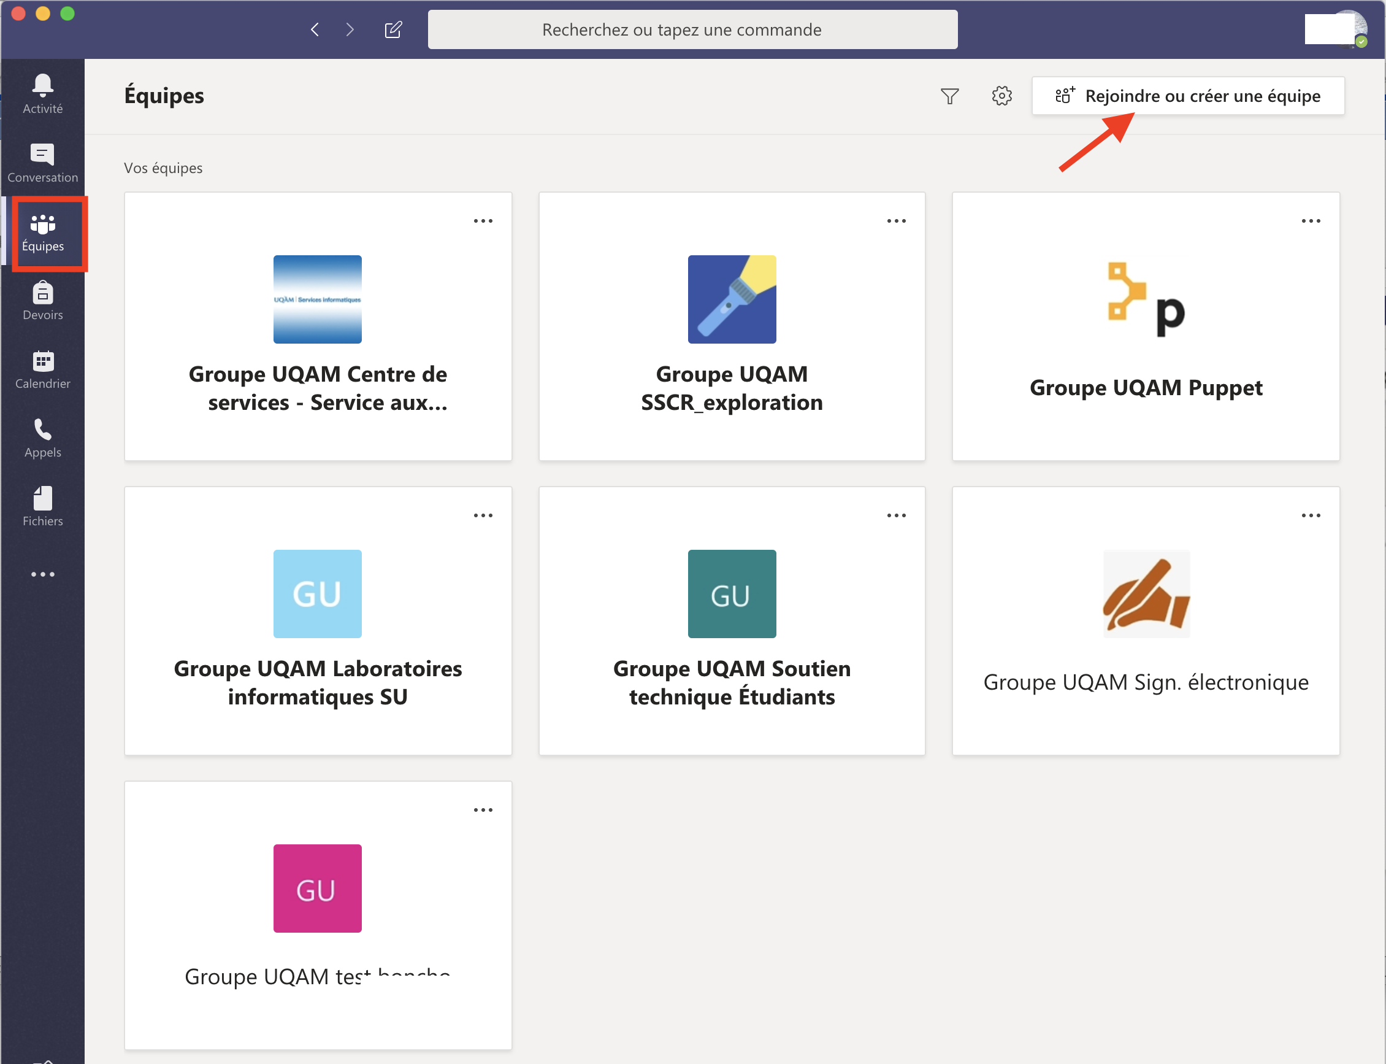Open options for Soutien technique Étudiants team
Viewport: 1386px width, 1064px height.
895,515
